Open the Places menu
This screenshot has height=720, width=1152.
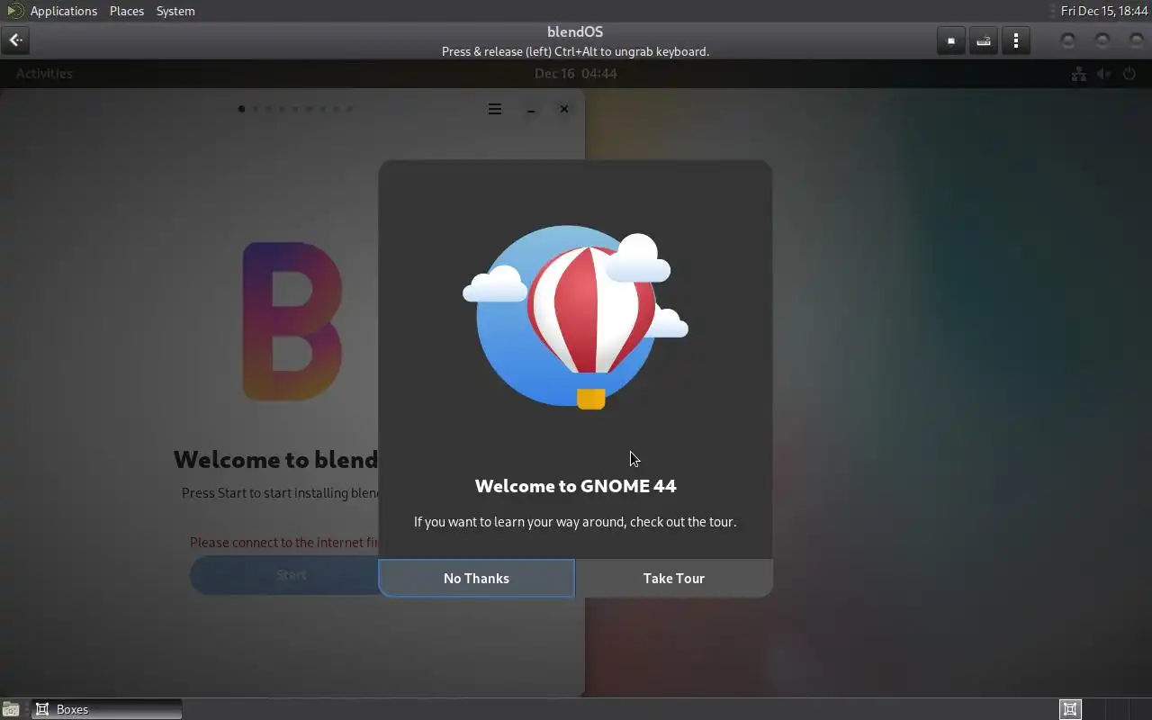click(x=127, y=11)
